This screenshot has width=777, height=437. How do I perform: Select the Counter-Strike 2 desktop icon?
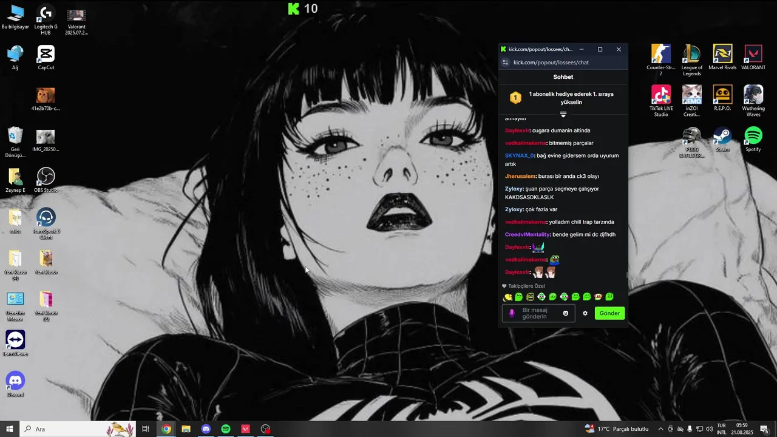660,59
